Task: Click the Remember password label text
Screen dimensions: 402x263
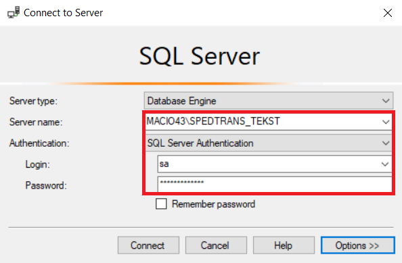Action: point(213,204)
